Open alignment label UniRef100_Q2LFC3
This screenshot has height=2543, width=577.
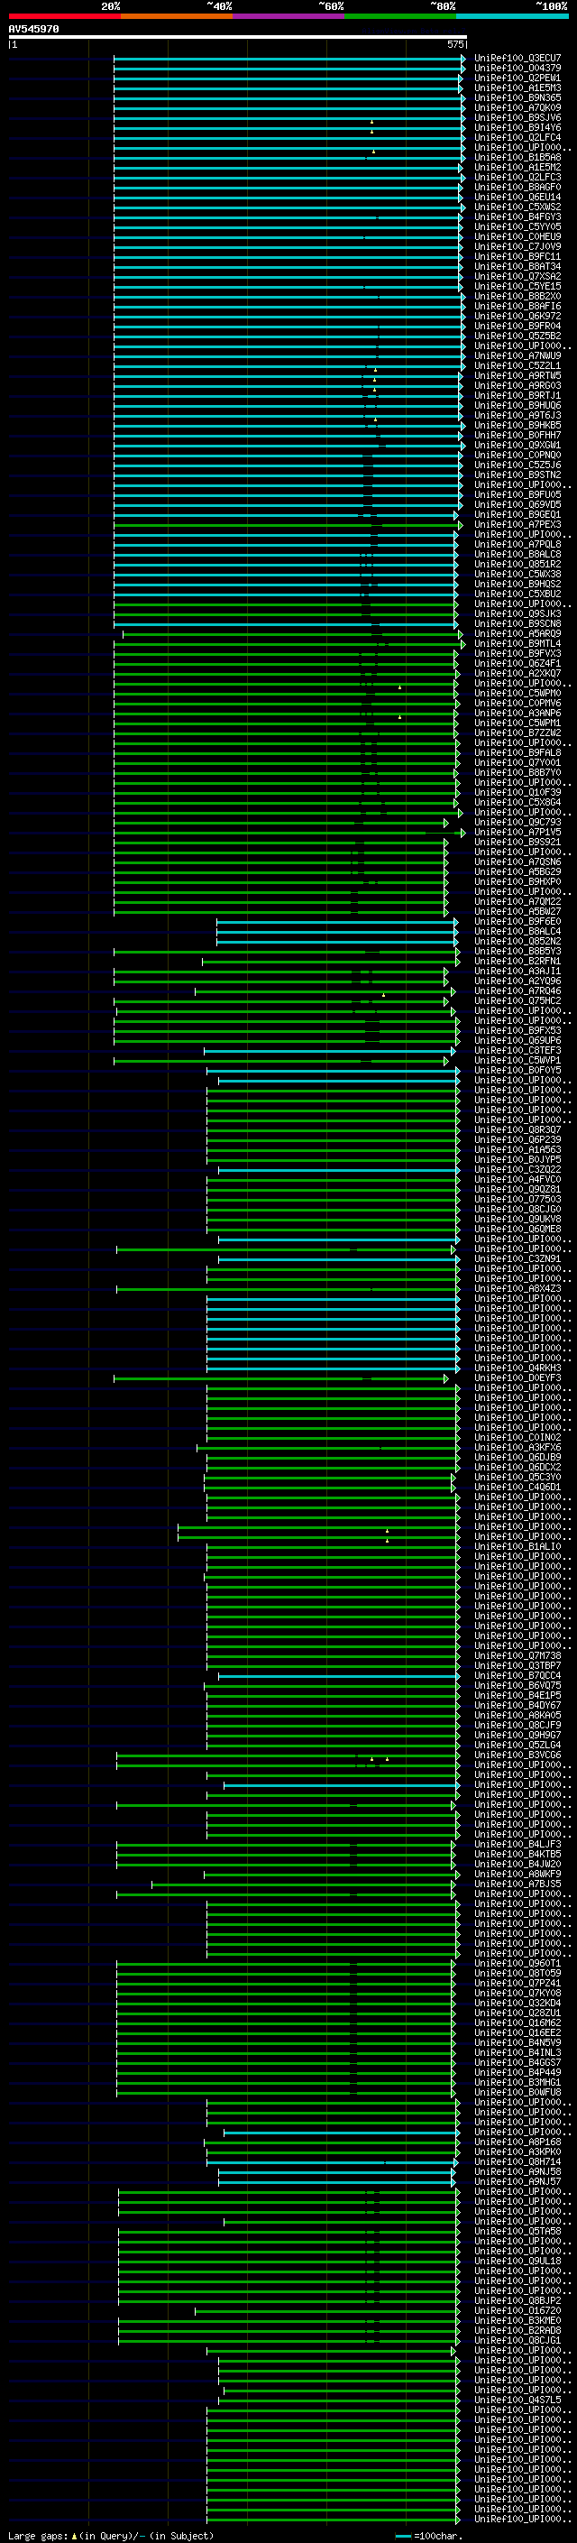[517, 178]
